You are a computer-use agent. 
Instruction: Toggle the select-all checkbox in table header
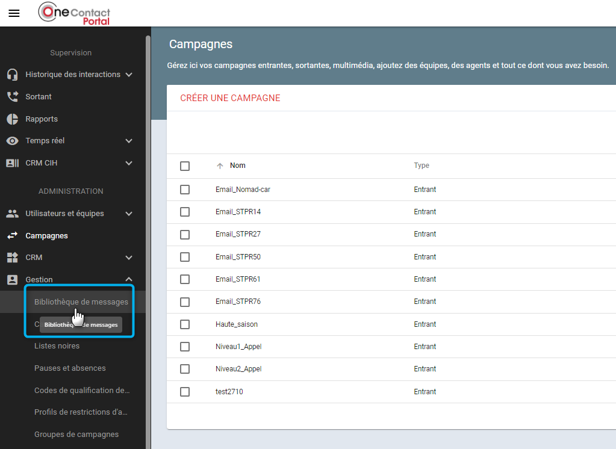click(185, 166)
